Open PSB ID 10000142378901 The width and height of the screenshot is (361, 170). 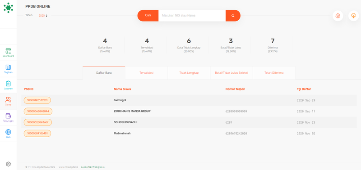point(37,100)
